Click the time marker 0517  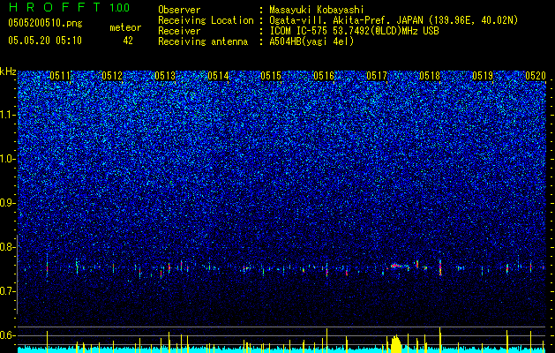[377, 76]
